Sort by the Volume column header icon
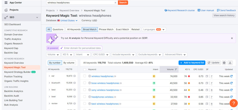This screenshot has height=110, width=238. click(x=176, y=69)
